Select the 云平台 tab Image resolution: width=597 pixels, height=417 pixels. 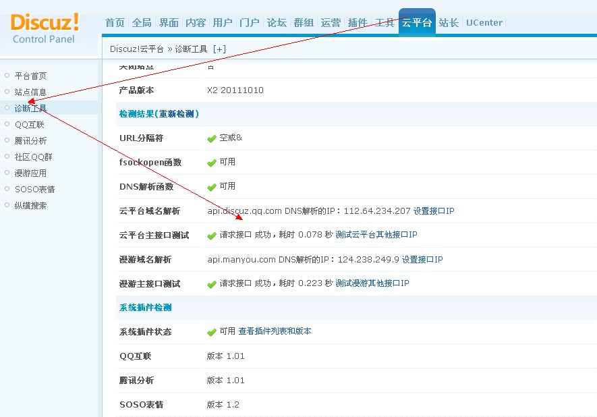pyautogui.click(x=417, y=22)
